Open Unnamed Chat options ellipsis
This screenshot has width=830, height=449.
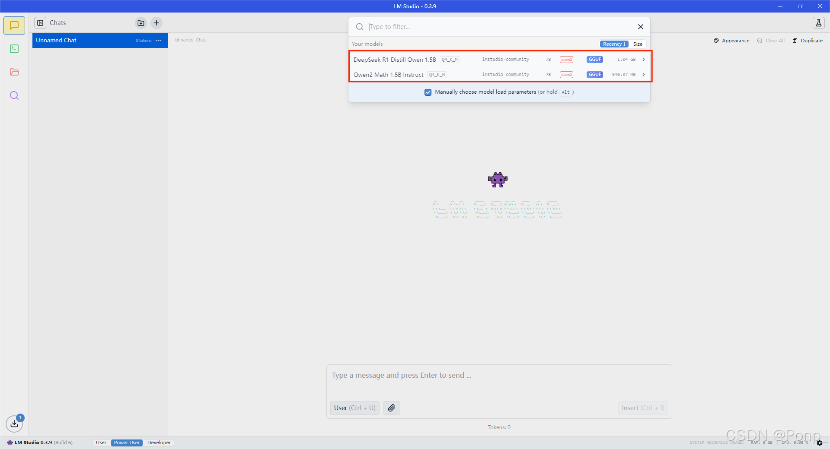tap(158, 41)
